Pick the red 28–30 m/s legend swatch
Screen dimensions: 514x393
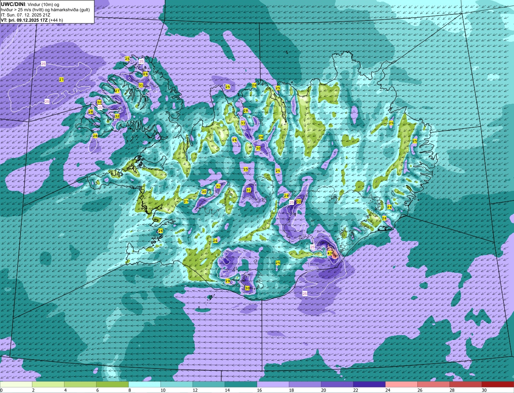[466, 385]
